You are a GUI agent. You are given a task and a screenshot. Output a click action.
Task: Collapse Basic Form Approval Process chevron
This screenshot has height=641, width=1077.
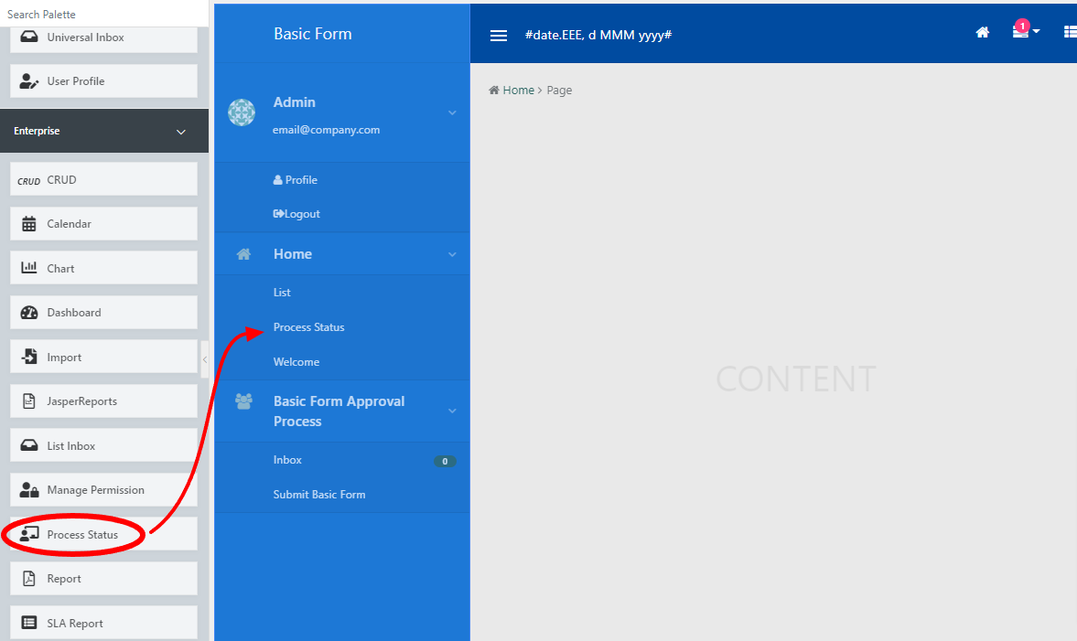tap(452, 411)
